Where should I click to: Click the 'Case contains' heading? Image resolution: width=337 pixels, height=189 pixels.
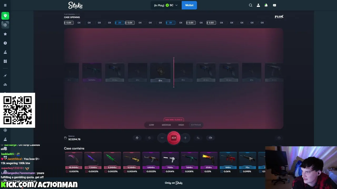(74, 148)
